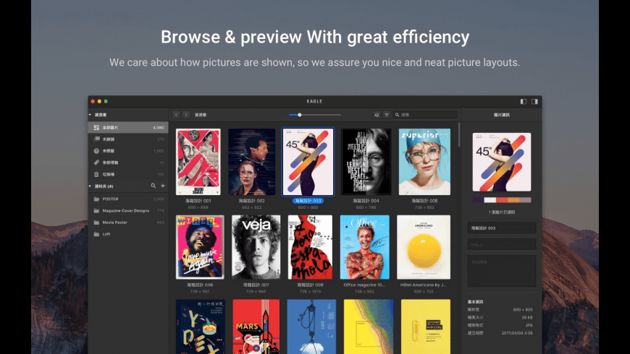
Task: Click the back navigation arrow
Action: coord(176,115)
